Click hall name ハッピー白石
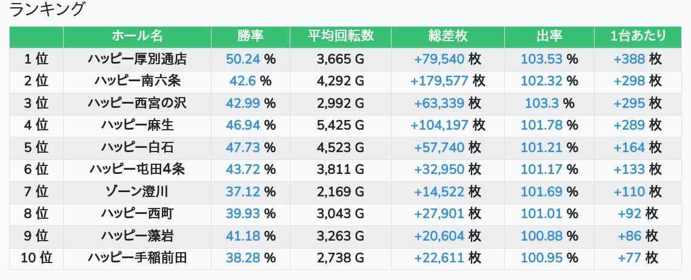691x280 pixels. (x=137, y=147)
